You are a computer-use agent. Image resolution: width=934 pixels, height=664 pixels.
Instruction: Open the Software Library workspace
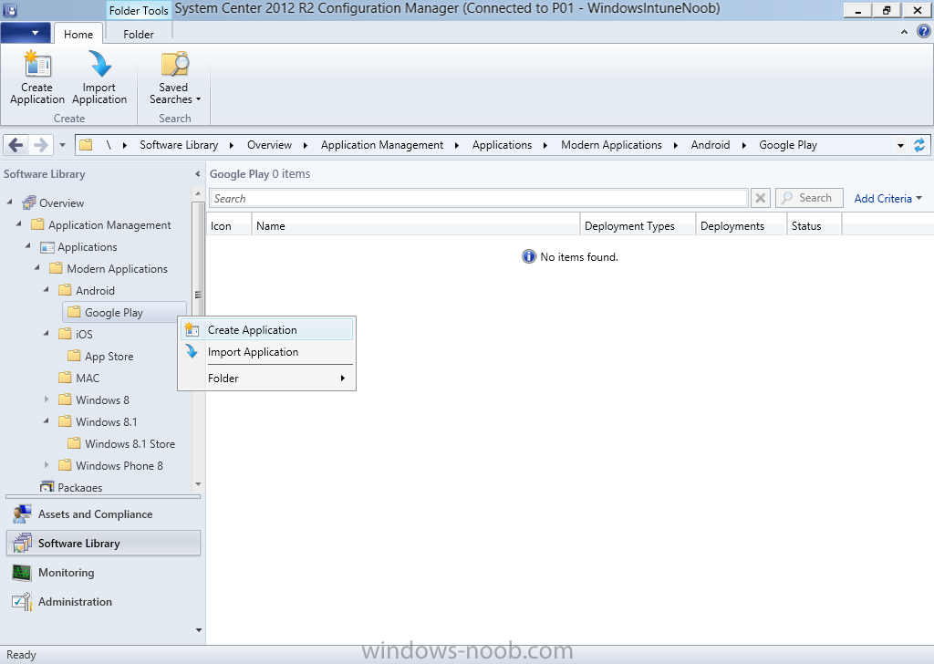click(103, 543)
